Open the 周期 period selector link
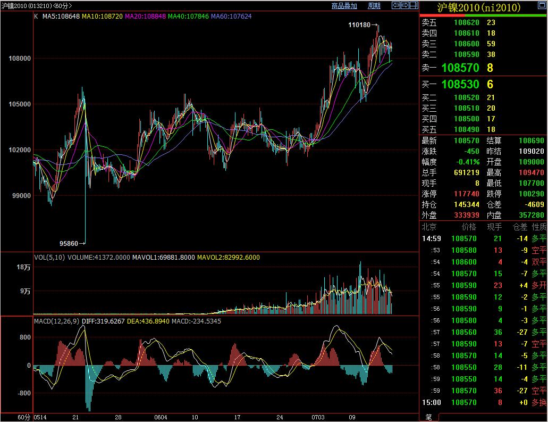 [x=374, y=6]
